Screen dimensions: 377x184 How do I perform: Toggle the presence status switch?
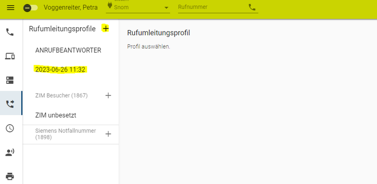(31, 8)
